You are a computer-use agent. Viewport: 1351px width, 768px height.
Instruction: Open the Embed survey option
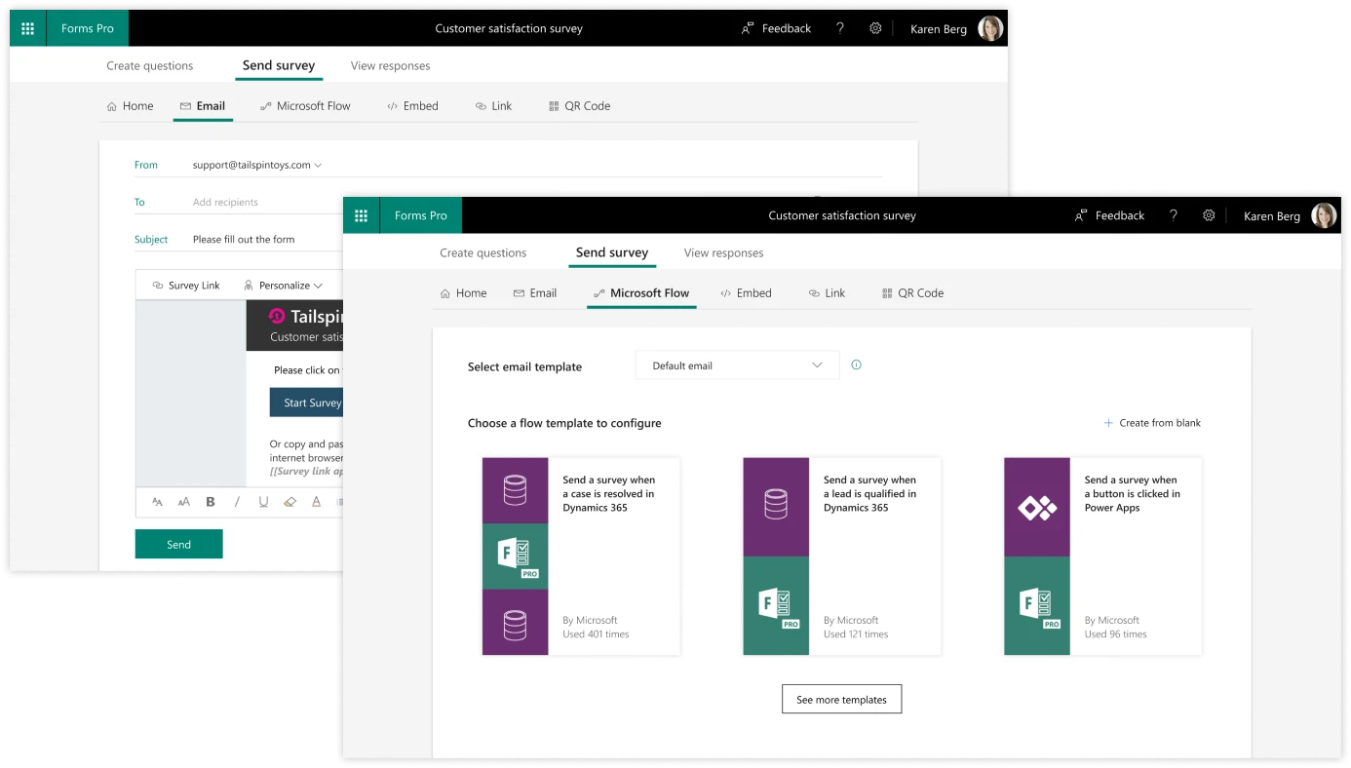coord(747,292)
